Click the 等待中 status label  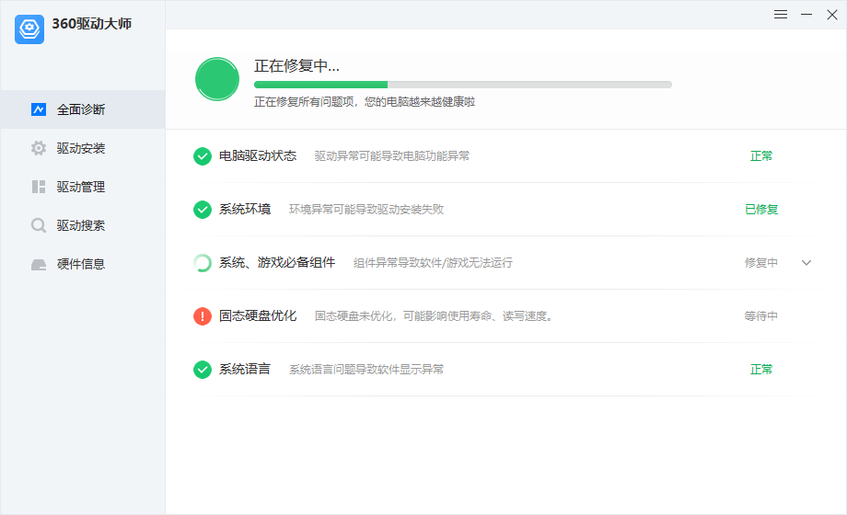[761, 315]
